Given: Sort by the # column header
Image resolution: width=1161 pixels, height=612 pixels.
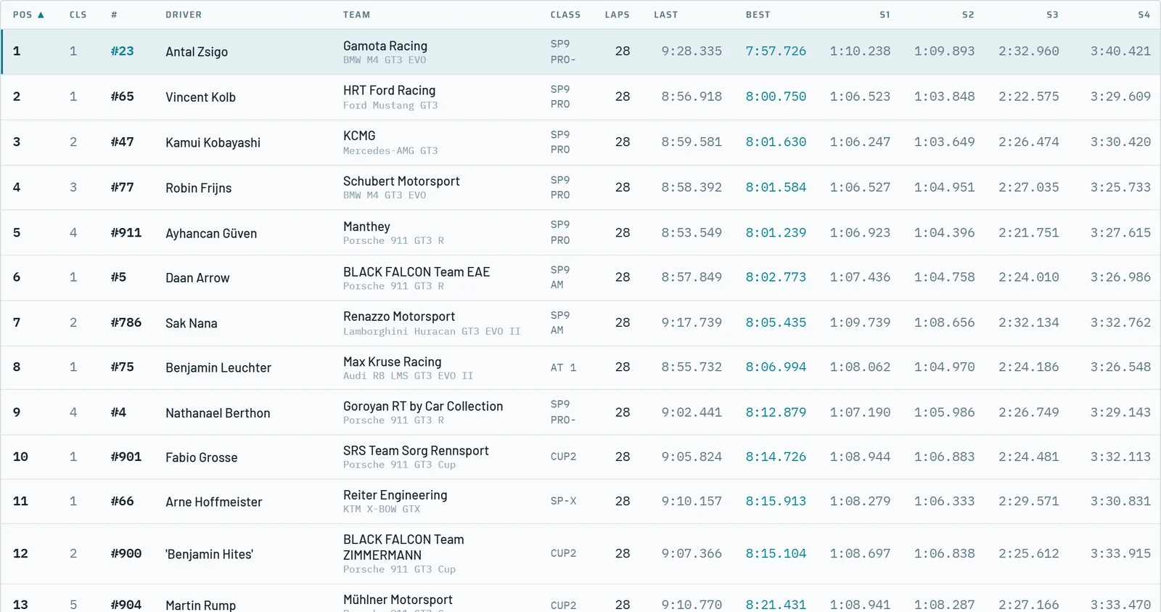Looking at the screenshot, I should point(114,15).
